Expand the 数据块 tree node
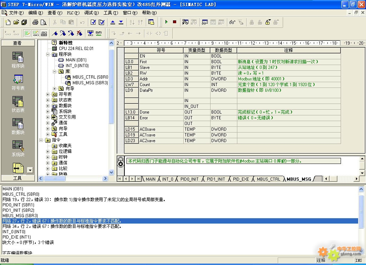Screen dimensions: 366x265 coord(48,106)
